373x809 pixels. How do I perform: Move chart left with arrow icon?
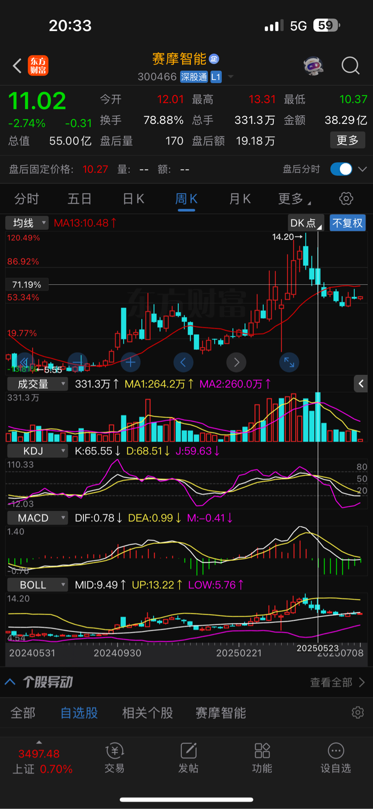pyautogui.click(x=183, y=362)
